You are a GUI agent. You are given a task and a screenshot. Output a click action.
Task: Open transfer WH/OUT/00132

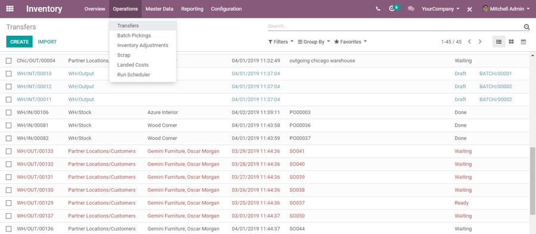(x=35, y=164)
